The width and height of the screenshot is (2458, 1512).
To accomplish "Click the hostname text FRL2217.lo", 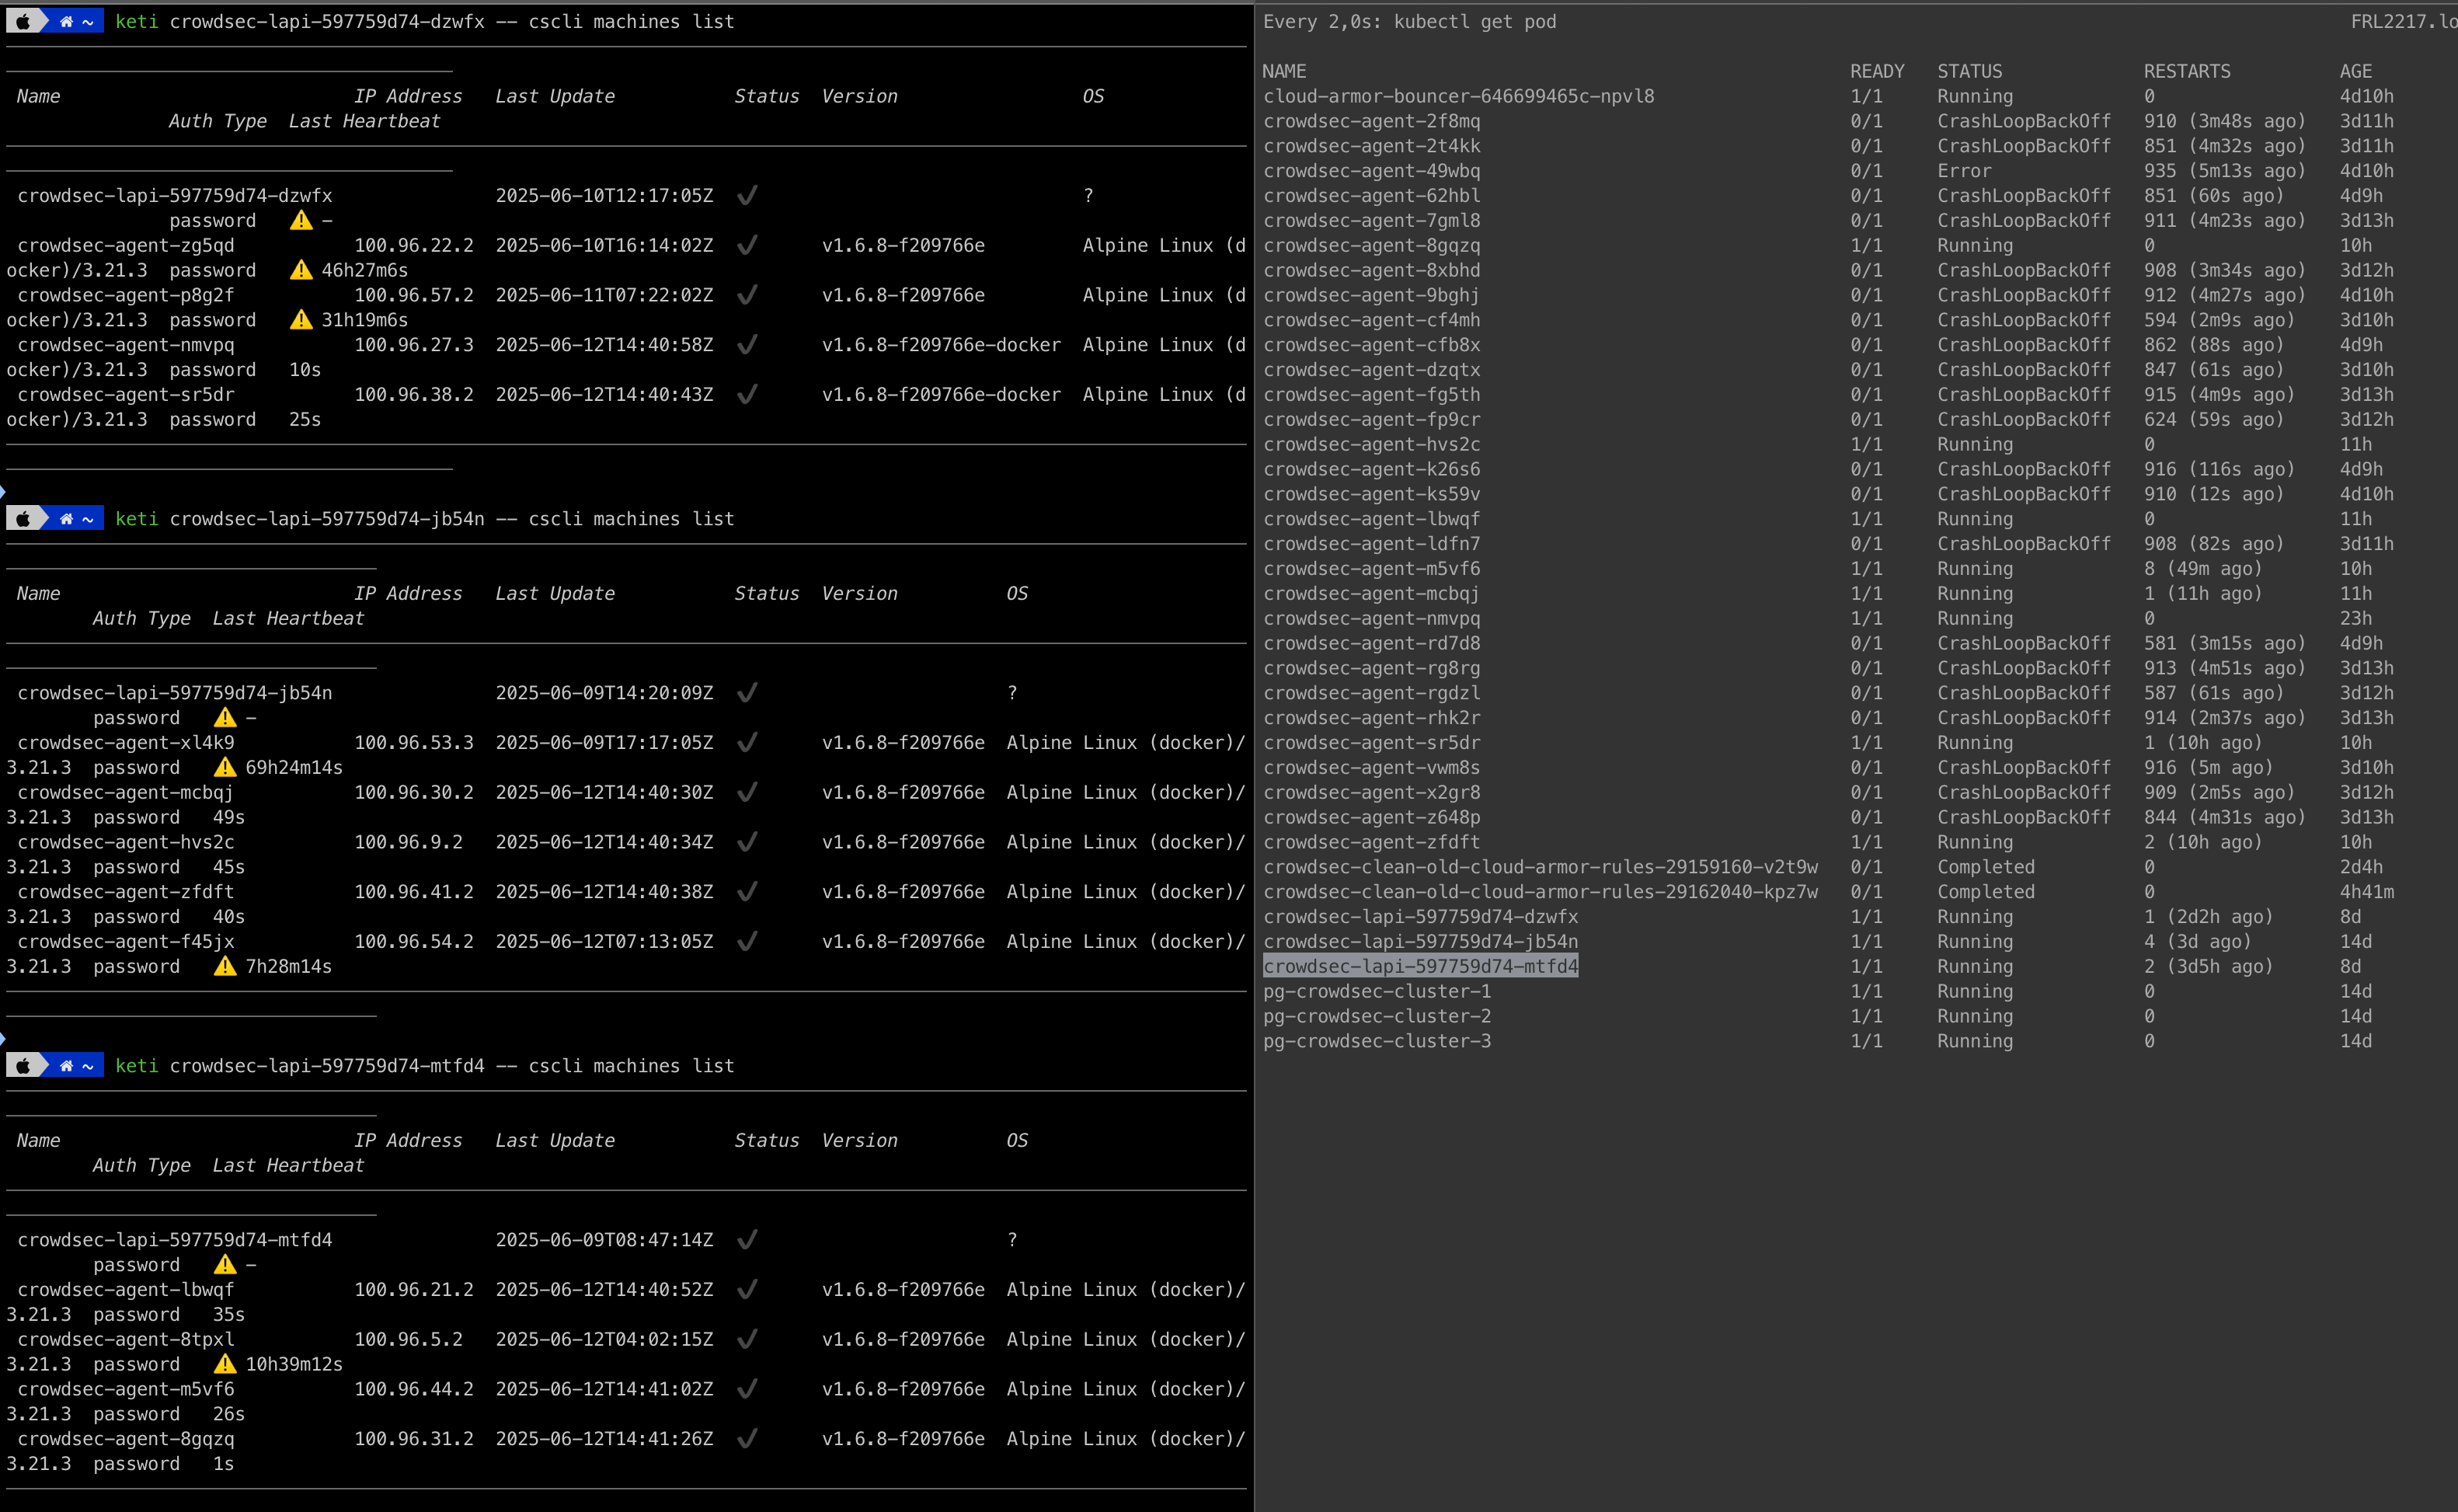I will (2404, 21).
